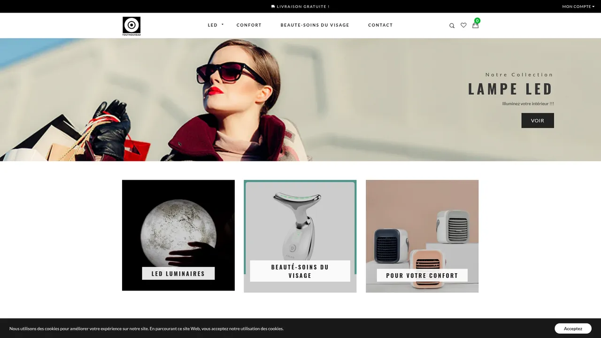Click the cart item count badge

(478, 21)
